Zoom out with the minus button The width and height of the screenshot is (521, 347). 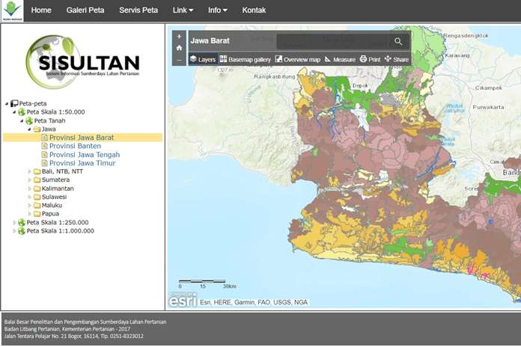tap(179, 60)
